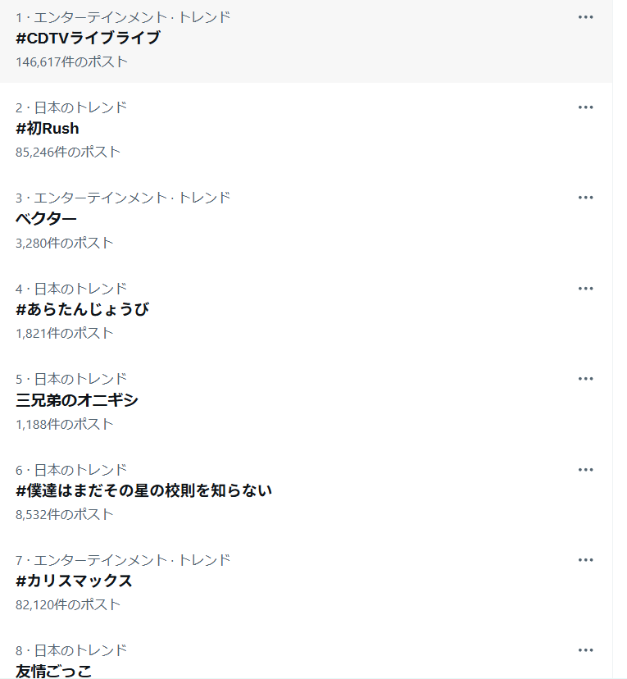Click the 85,246件のポスト count text
Viewport: 627px width, 679px height.
(68, 152)
